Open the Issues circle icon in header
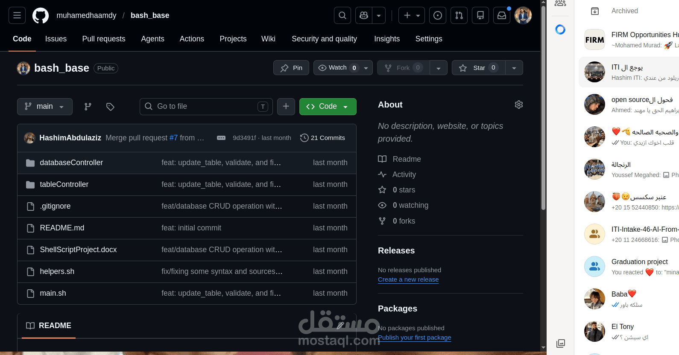Image resolution: width=679 pixels, height=355 pixels. click(438, 15)
